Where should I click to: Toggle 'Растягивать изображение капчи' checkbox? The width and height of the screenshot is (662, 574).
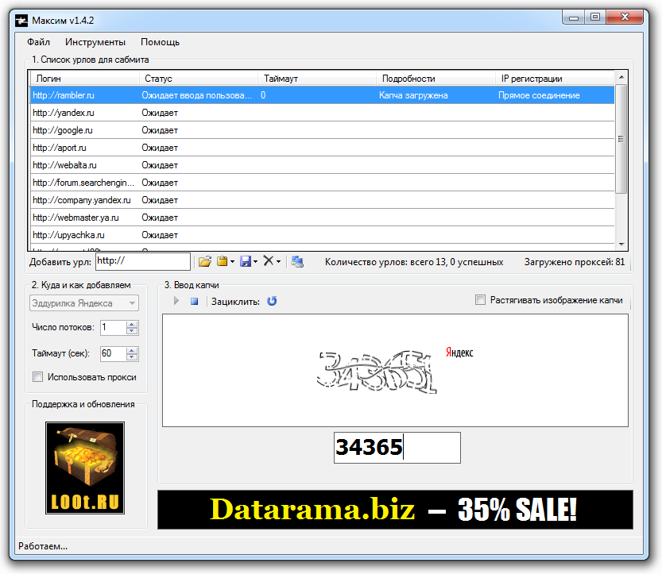click(x=480, y=300)
